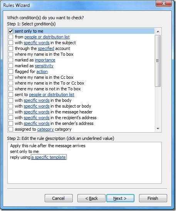This screenshot has width=176, height=211.
Task: Click the conditions list scroll-up arrow
Action: click(x=158, y=32)
